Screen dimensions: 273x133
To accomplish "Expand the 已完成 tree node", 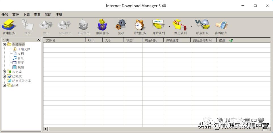I will click(4, 76).
